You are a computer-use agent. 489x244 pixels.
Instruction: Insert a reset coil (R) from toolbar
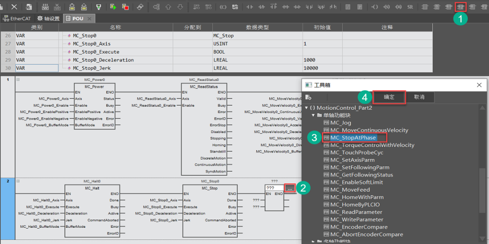click(x=398, y=7)
